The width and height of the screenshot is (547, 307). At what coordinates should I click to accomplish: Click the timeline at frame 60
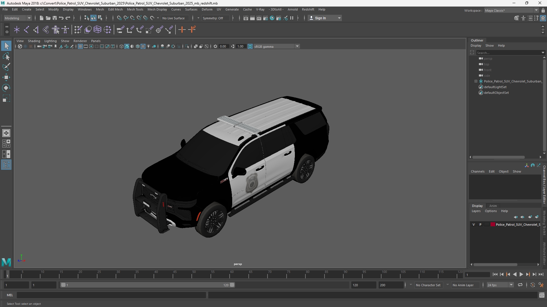pos(232,274)
